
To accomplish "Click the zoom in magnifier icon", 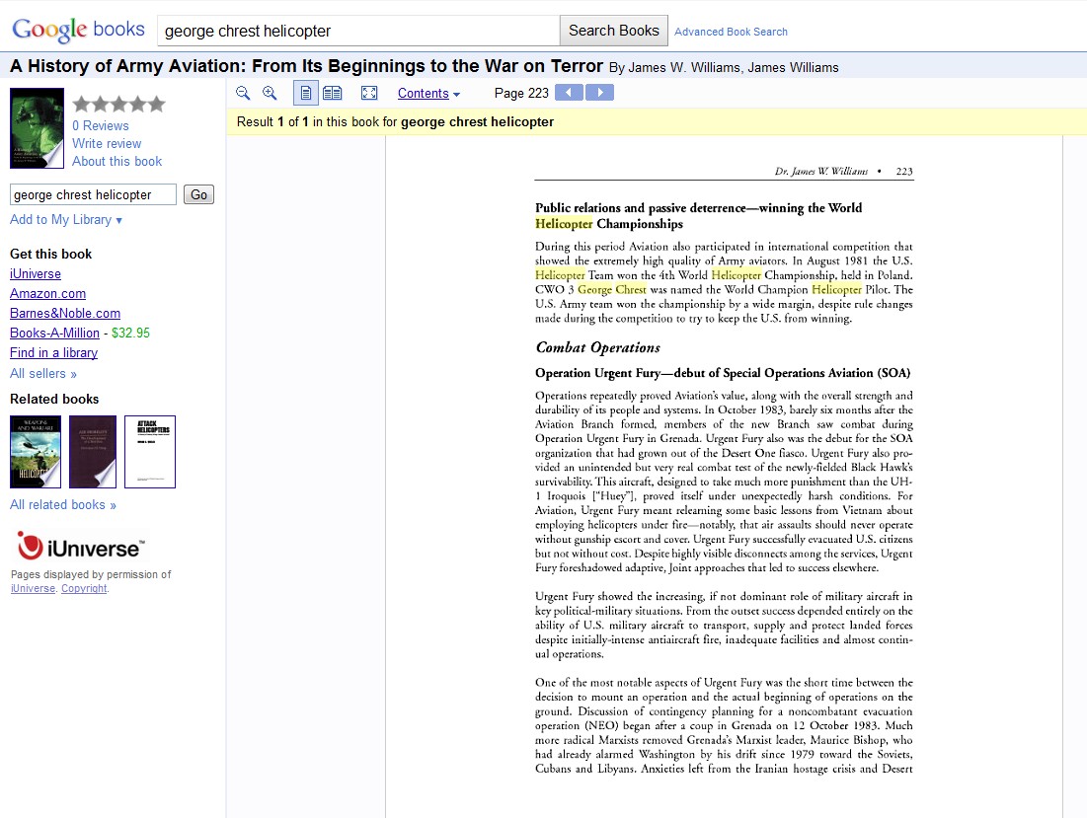I will 270,93.
